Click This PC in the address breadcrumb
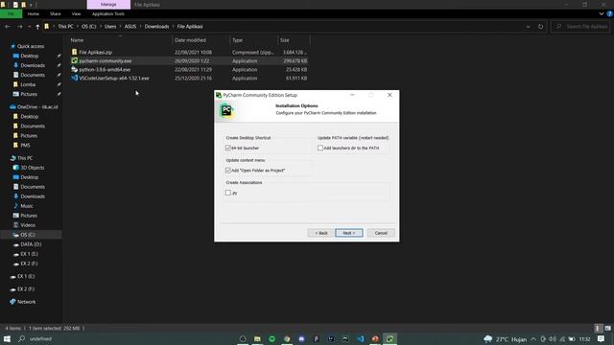The height and width of the screenshot is (345, 614). [x=65, y=27]
